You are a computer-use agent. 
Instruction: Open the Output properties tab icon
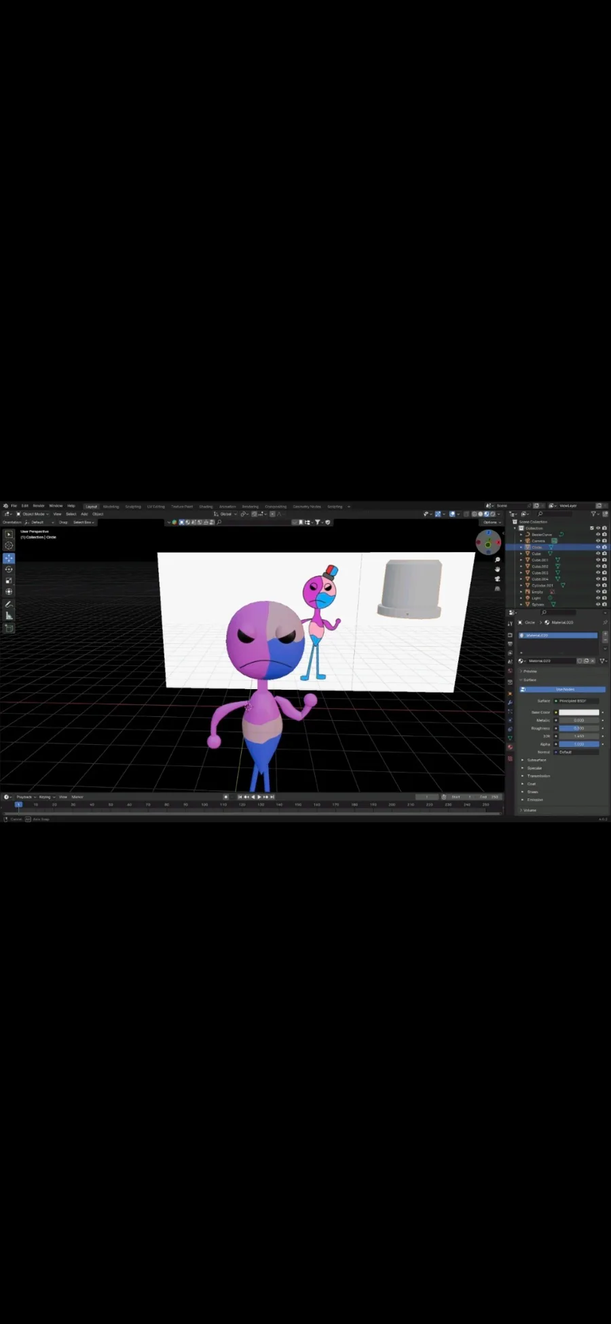[510, 644]
